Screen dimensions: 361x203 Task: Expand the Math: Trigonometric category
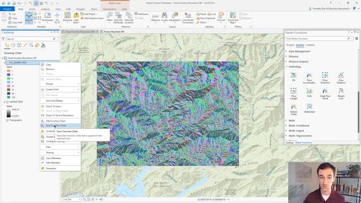point(287,136)
